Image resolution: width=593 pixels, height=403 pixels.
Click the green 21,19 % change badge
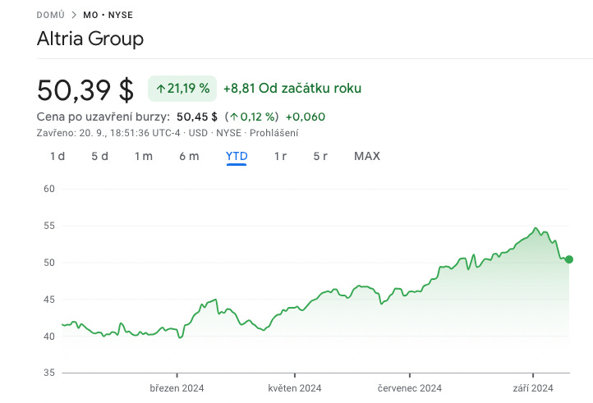pyautogui.click(x=182, y=89)
